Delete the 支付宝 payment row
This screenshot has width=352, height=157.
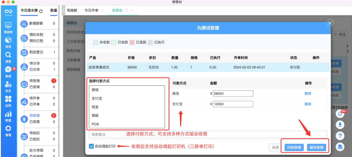(x=308, y=104)
